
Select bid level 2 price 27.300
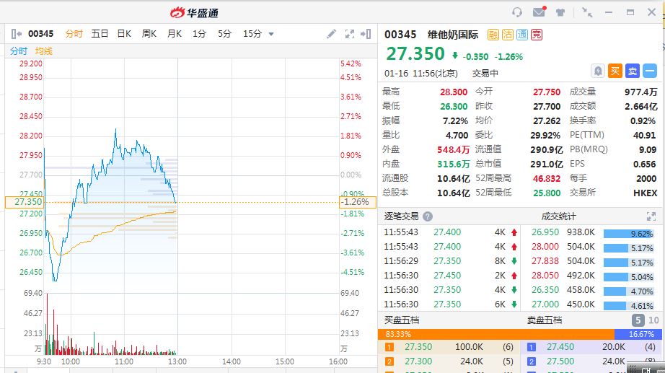point(418,361)
